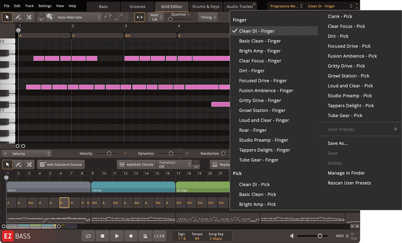Open the File menu
This screenshot has width=402, height=243.
pos(7,5)
